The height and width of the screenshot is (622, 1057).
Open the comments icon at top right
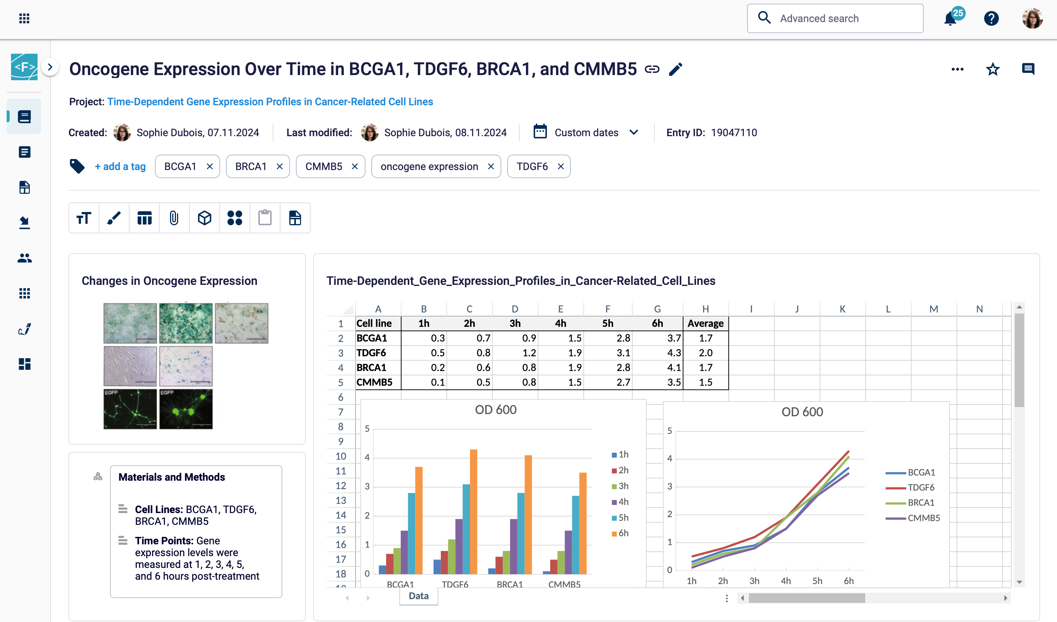(1028, 69)
